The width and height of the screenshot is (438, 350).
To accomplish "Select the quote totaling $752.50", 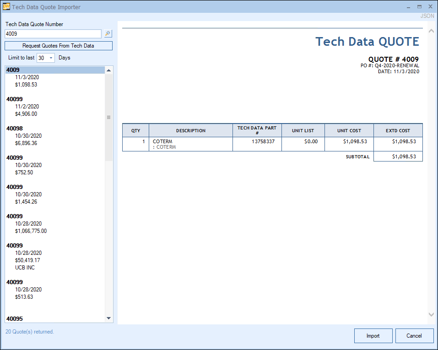I will point(24,172).
